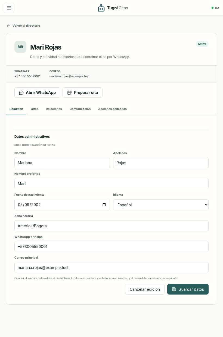
Task: Go to the Acciones delicadas tab
Action: pos(112,109)
